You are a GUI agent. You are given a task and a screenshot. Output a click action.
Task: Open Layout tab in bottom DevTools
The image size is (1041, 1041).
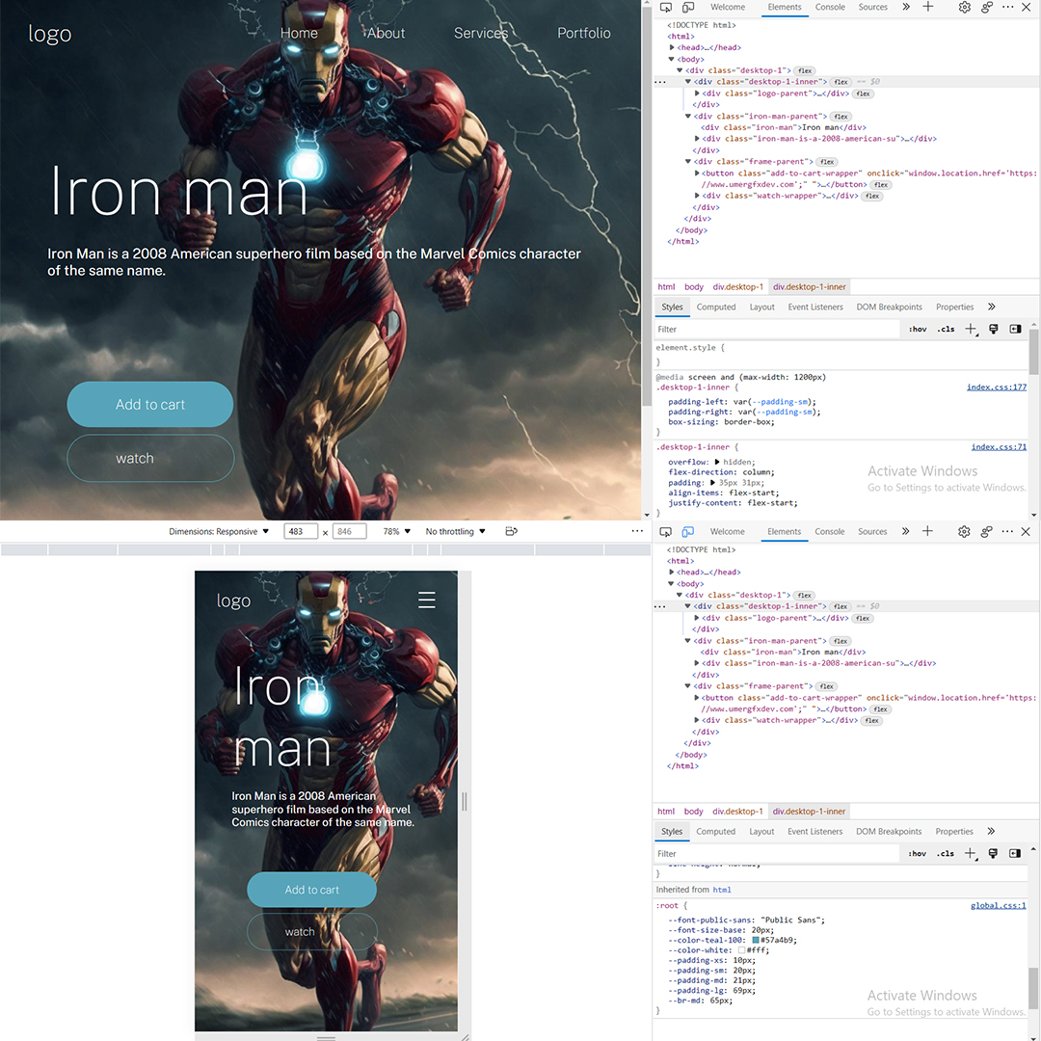click(761, 831)
